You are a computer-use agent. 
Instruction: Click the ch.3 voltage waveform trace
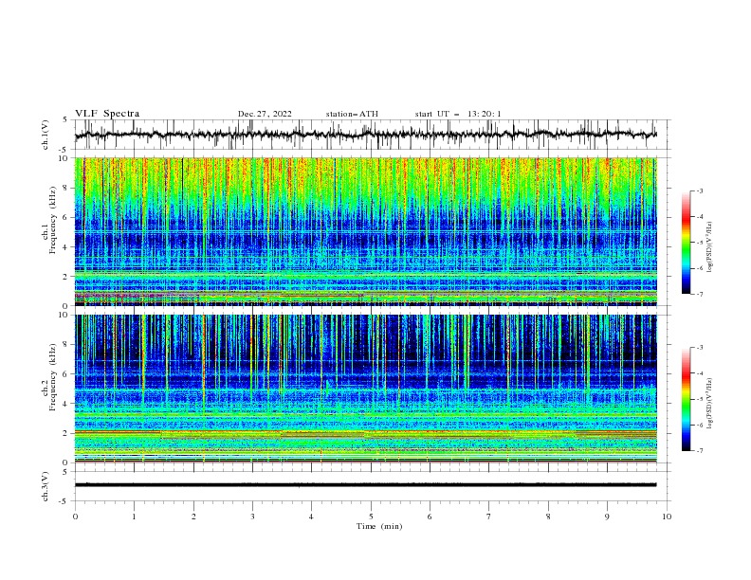(x=366, y=485)
